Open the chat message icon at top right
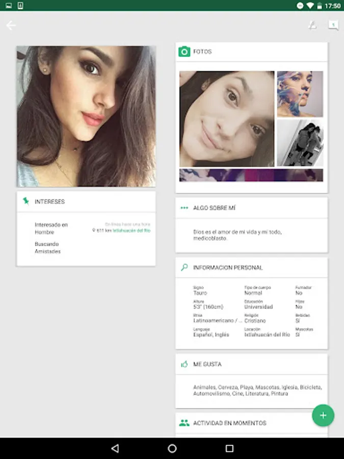Image resolution: width=344 pixels, height=459 pixels. tap(333, 25)
